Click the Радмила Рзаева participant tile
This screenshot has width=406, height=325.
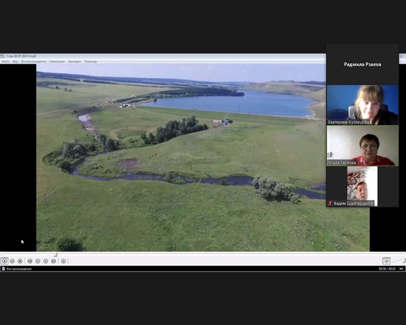pyautogui.click(x=362, y=64)
